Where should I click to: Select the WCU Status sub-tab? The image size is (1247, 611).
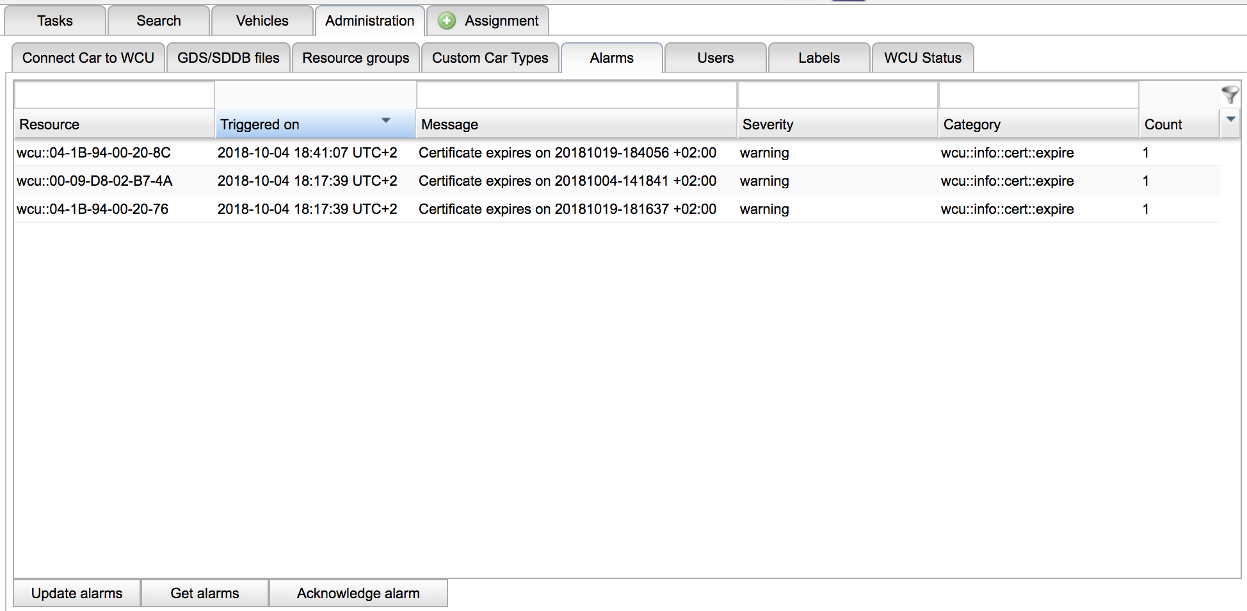(922, 58)
